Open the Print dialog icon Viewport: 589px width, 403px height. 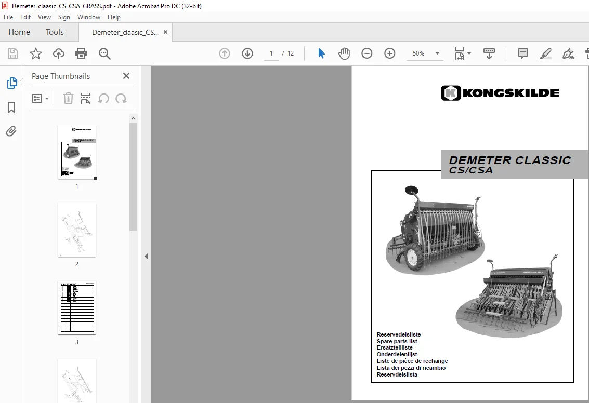click(x=81, y=53)
